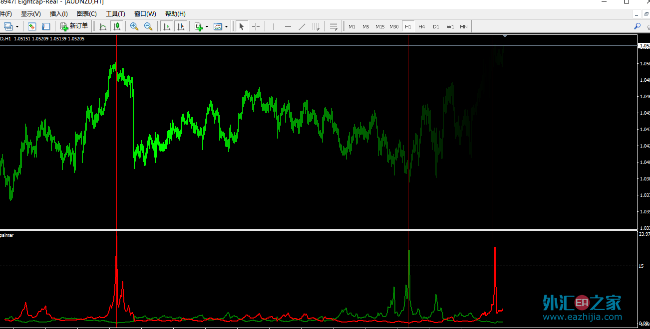
Task: Open the 窗口(W) window menu
Action: pyautogui.click(x=145, y=14)
